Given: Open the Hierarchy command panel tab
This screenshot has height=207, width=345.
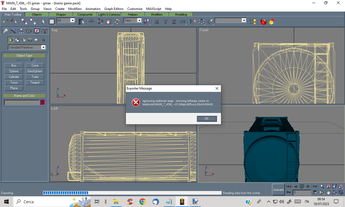Looking at the screenshot, I should (x=21, y=31).
